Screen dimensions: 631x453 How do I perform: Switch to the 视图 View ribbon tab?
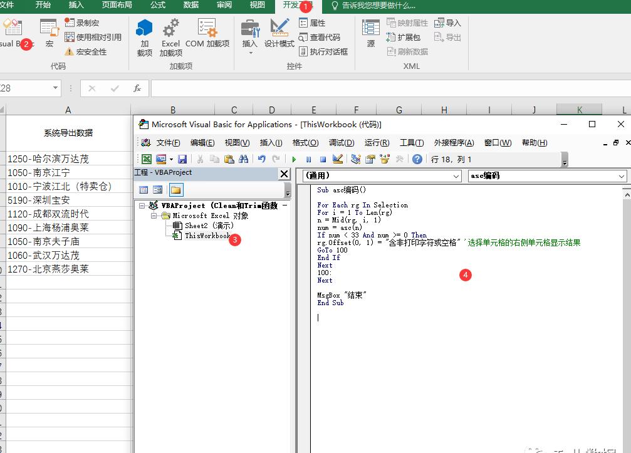257,5
